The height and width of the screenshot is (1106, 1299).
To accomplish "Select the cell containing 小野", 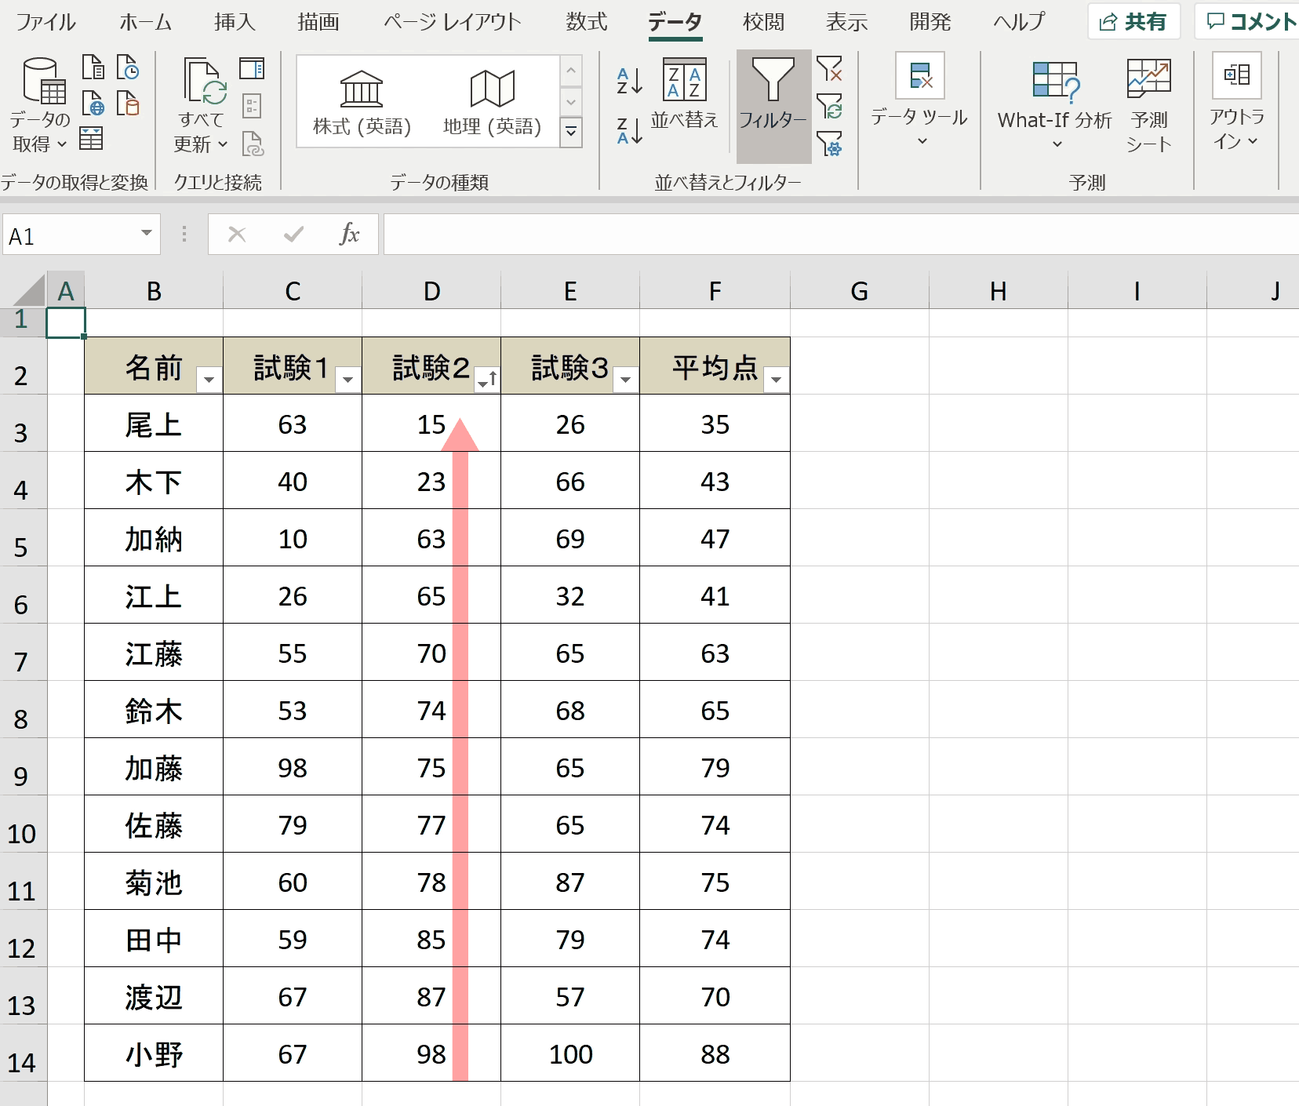I will 154,1053.
